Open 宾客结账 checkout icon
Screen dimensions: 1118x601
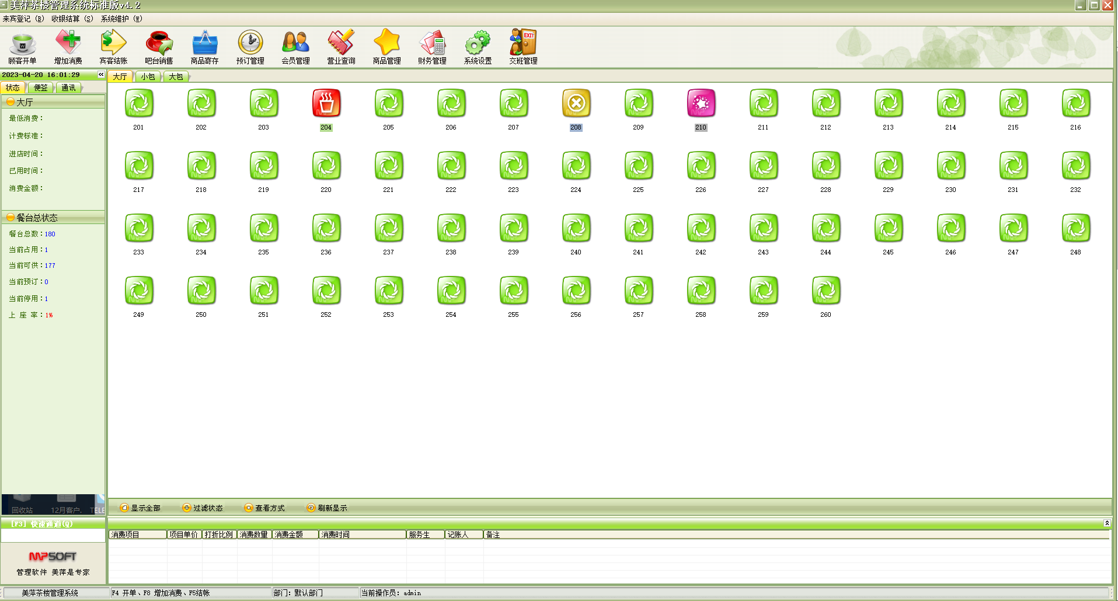(113, 47)
